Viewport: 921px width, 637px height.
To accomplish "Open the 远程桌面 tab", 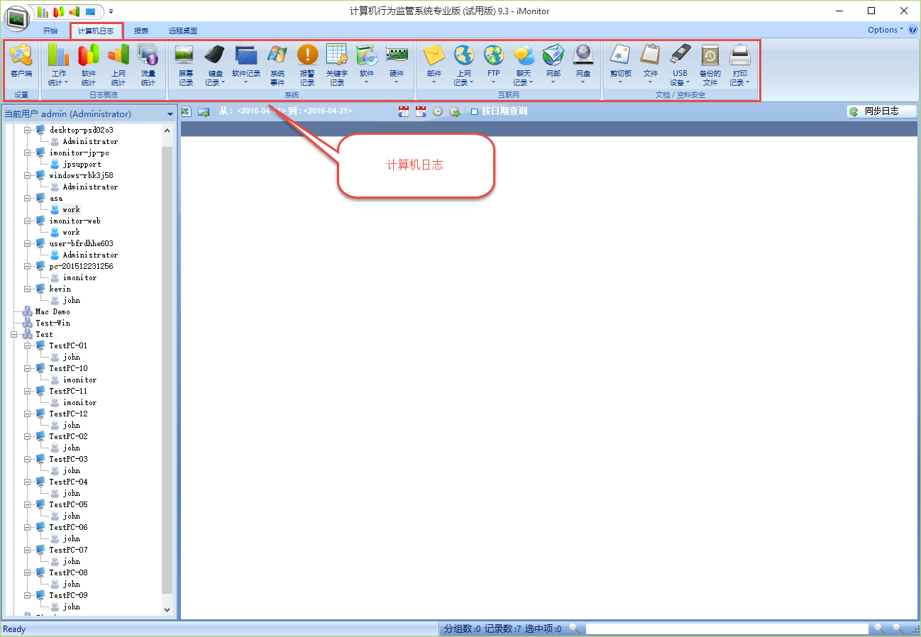I will click(x=183, y=31).
